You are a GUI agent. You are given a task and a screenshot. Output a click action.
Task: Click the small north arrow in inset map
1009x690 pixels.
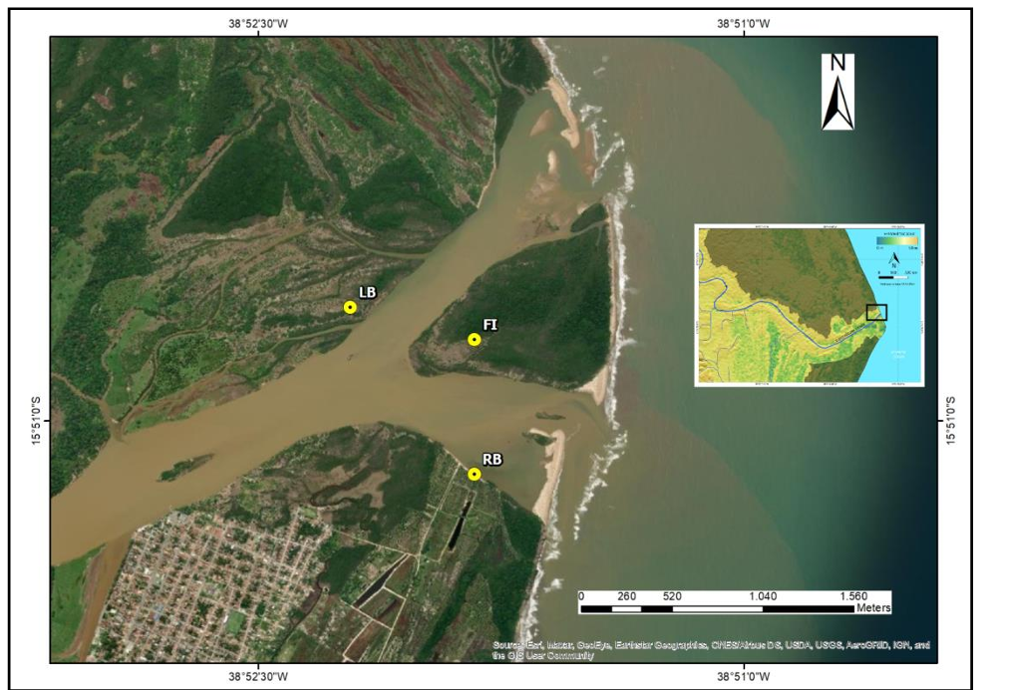coord(894,259)
